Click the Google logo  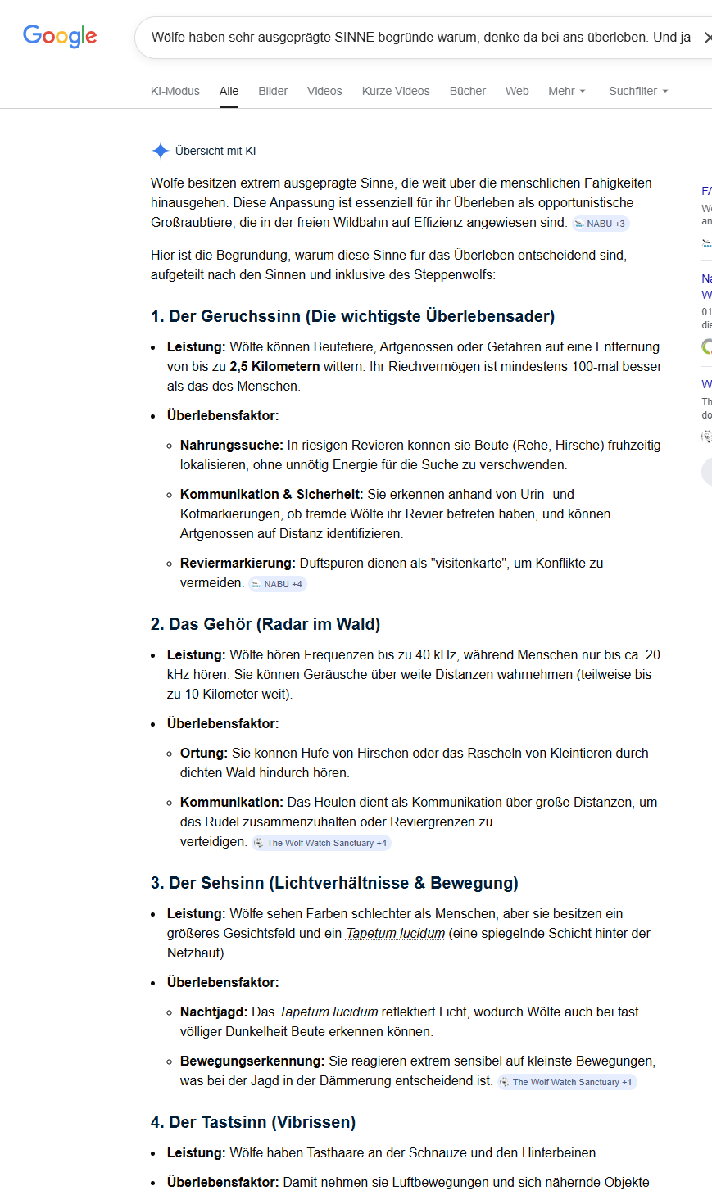point(60,36)
